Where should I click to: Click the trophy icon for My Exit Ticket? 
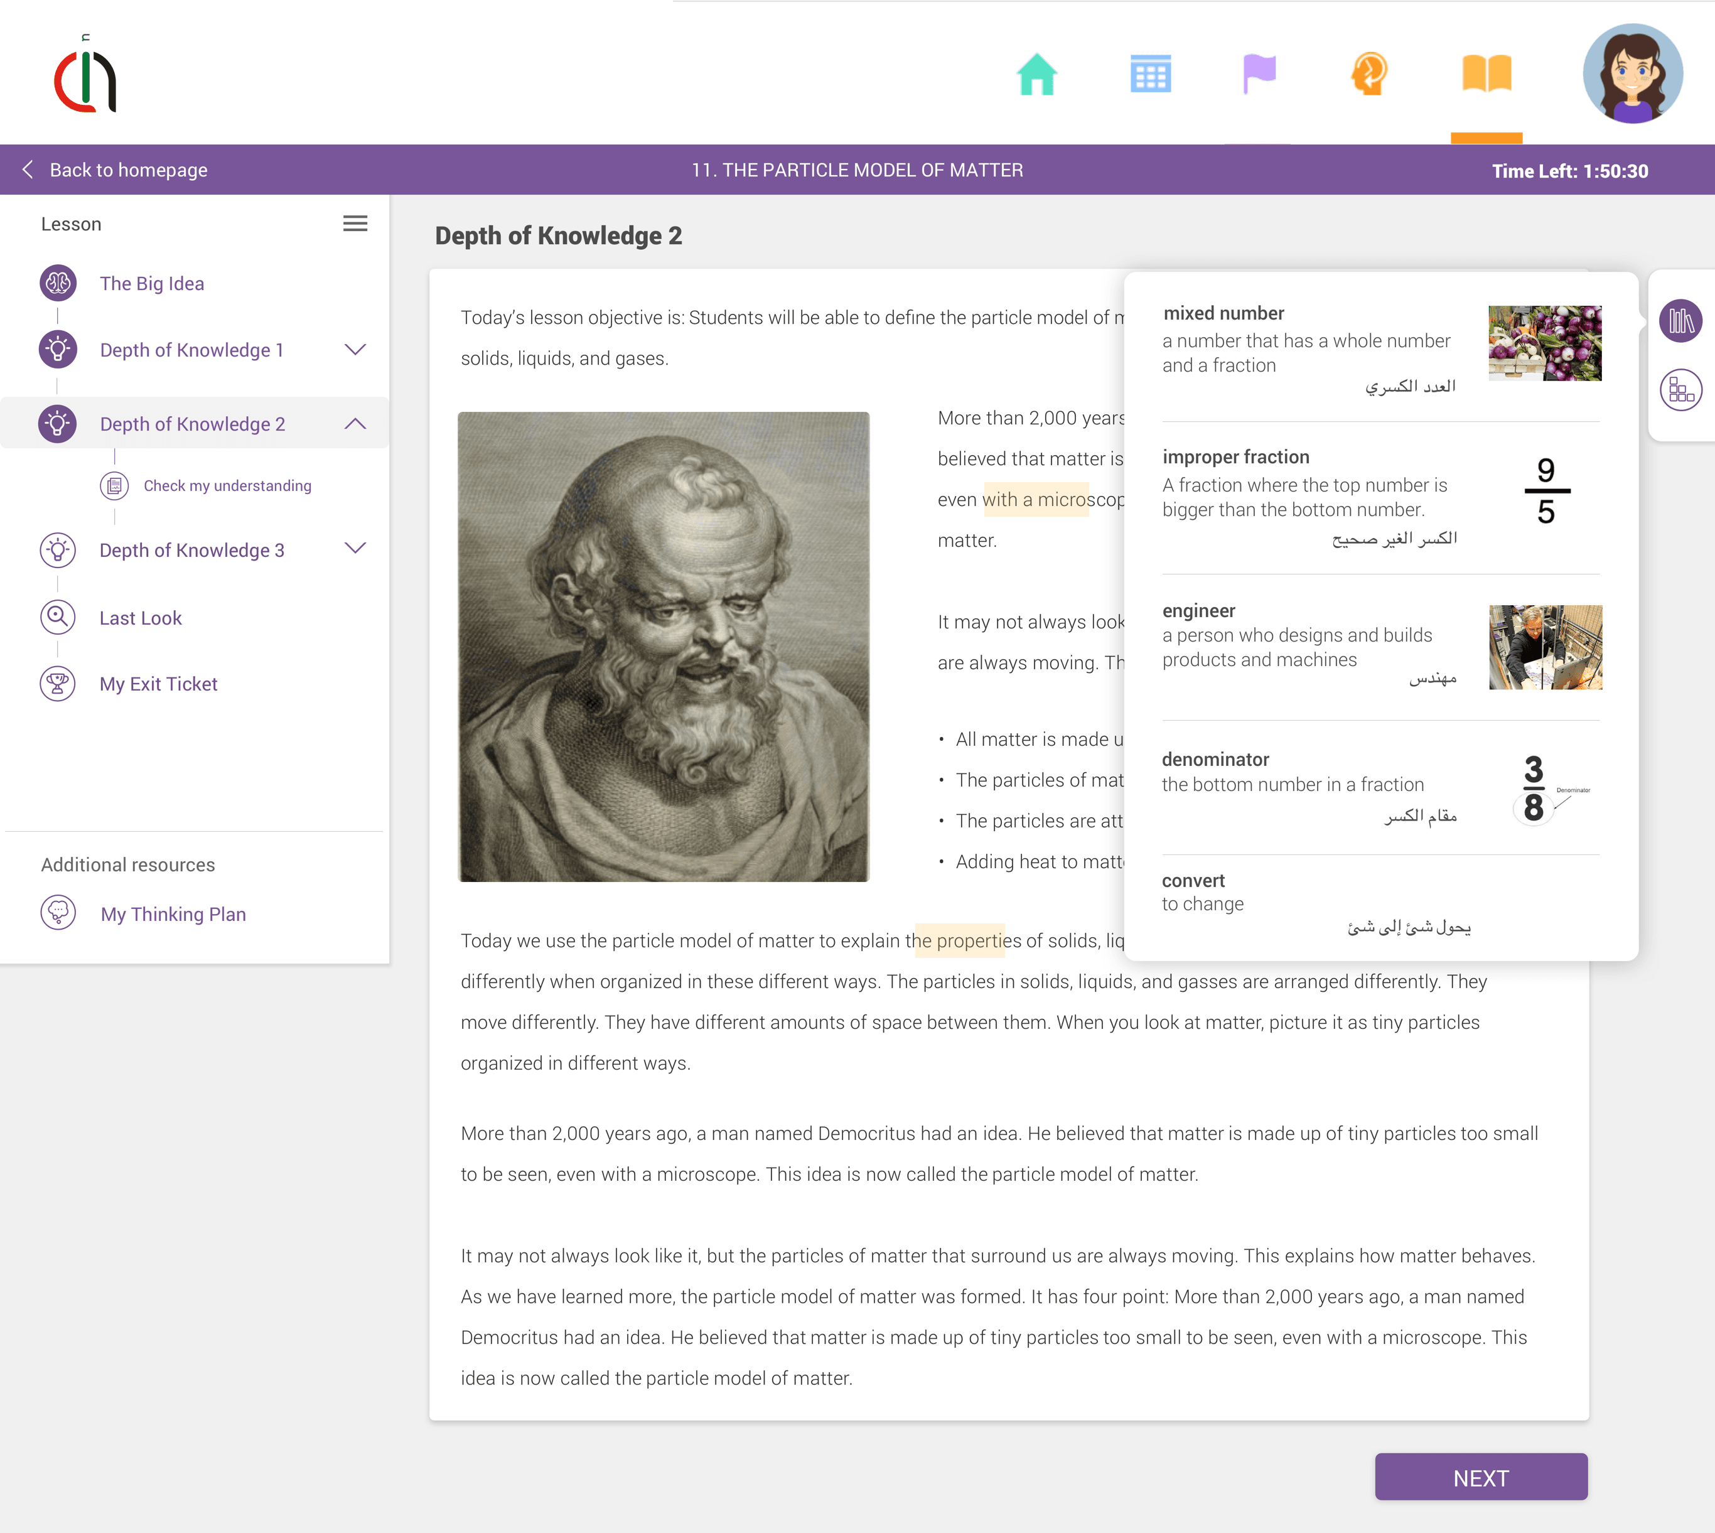tap(58, 684)
